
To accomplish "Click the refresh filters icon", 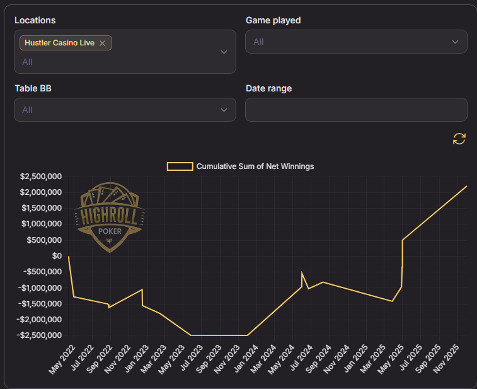I will click(459, 139).
